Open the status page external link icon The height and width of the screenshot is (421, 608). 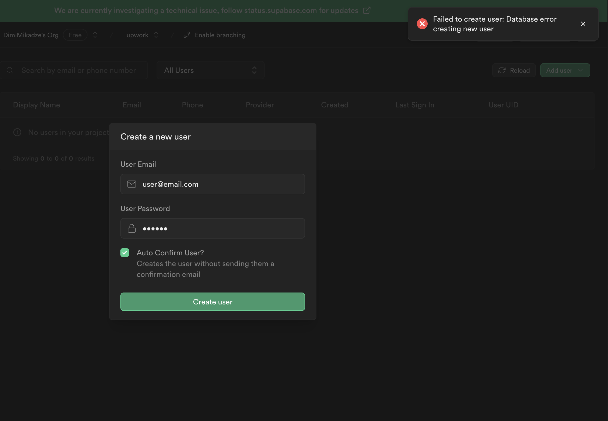tap(367, 11)
